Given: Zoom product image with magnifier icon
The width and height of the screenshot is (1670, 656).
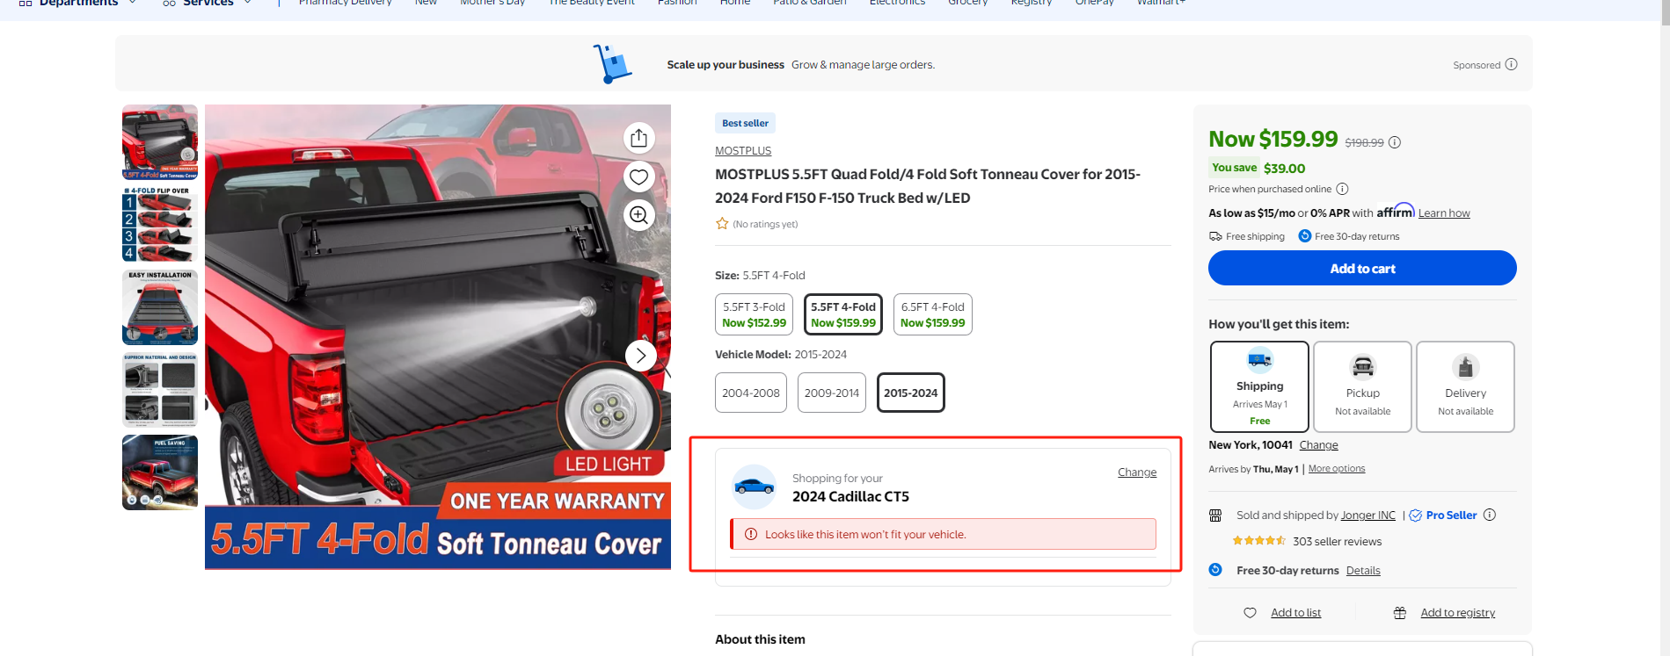Looking at the screenshot, I should click(639, 215).
